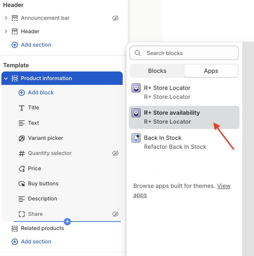Screen dimensions: 254x256
Task: Click Add block in Product information
Action: (36, 93)
